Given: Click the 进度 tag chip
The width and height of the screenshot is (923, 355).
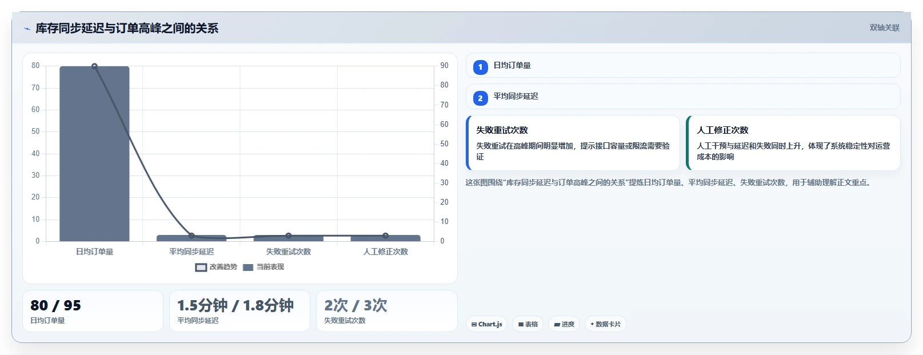Looking at the screenshot, I should click(564, 324).
